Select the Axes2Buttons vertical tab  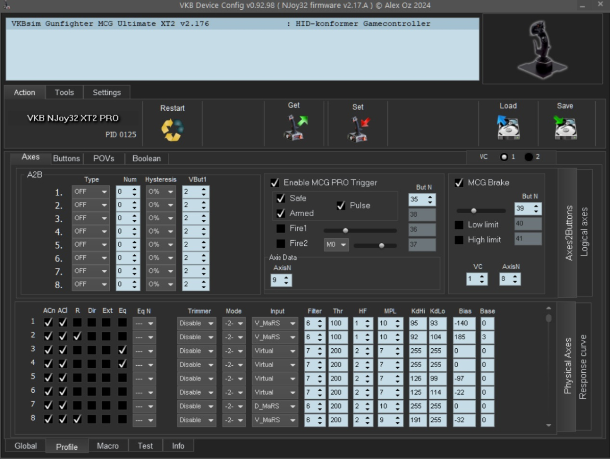pyautogui.click(x=568, y=232)
